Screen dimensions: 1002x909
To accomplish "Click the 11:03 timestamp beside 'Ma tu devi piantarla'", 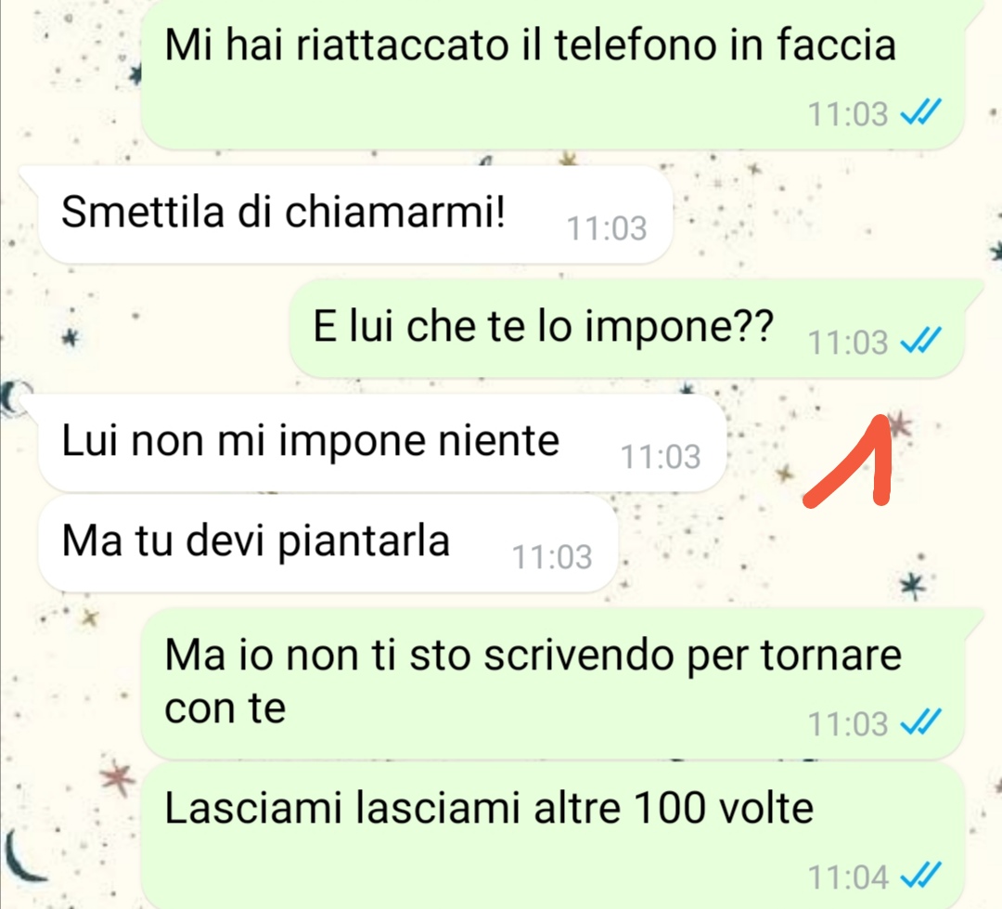I will 552,556.
